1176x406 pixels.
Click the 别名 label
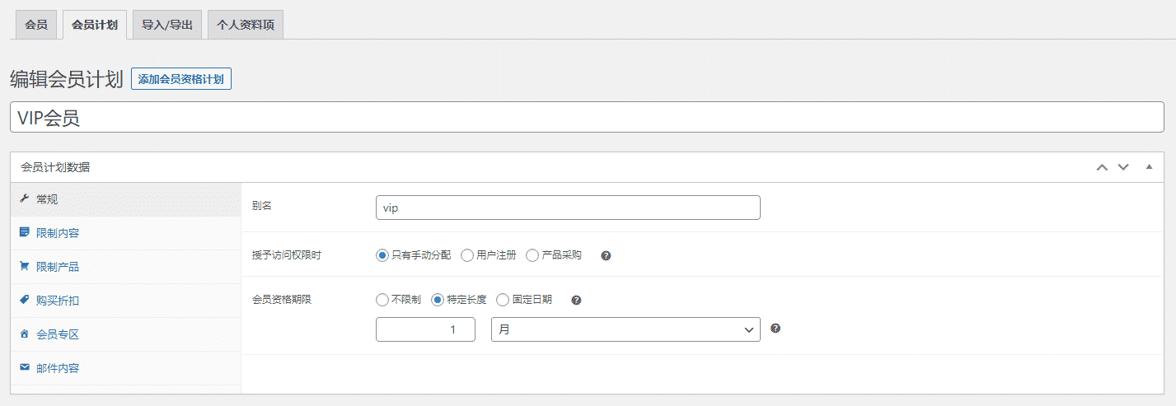[x=262, y=206]
